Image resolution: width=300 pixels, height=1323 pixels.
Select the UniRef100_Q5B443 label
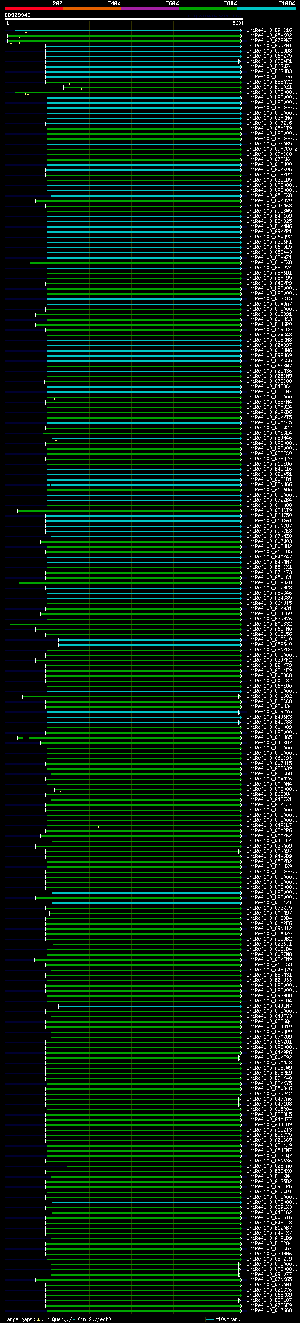point(269,252)
